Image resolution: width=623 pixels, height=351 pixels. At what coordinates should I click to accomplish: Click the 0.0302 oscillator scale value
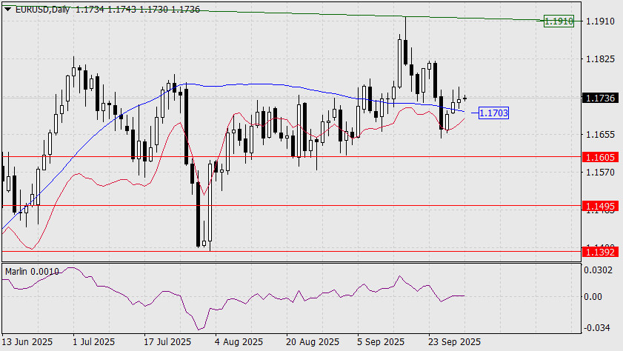[599, 270]
